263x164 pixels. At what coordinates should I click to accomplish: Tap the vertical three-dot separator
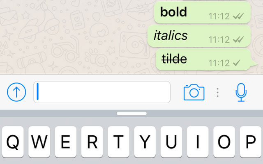(217, 93)
